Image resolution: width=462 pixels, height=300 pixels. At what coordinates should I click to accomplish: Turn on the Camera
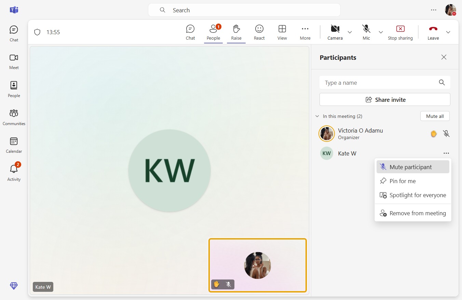pyautogui.click(x=335, y=32)
